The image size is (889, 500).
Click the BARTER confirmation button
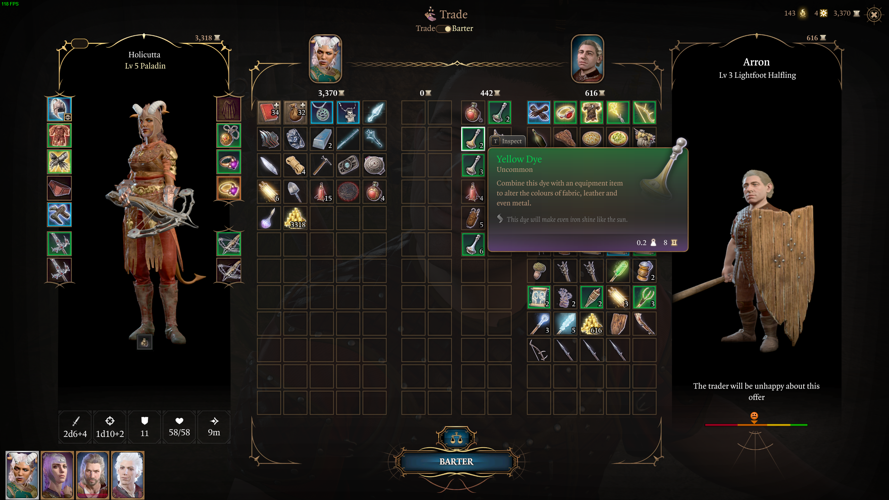point(456,461)
